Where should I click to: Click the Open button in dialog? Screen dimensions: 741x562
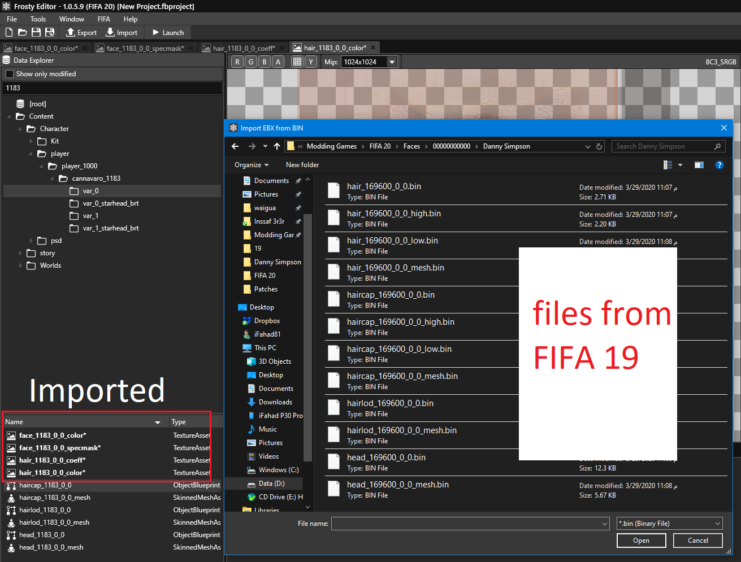[641, 541]
